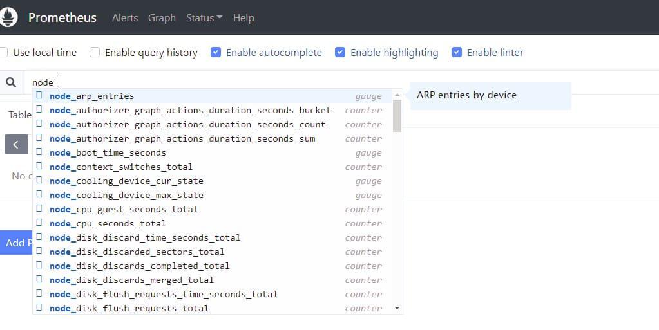
Task: Turn off the Enable linter checkbox
Action: [457, 53]
